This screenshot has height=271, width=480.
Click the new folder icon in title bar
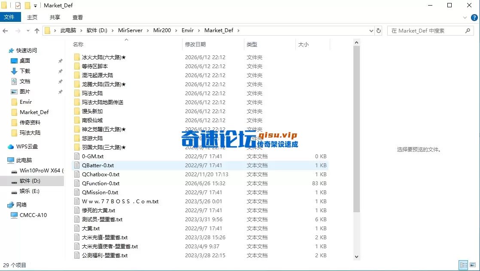pyautogui.click(x=27, y=6)
